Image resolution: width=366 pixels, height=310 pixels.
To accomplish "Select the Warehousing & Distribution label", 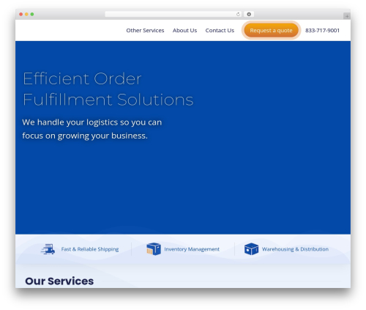I will (x=295, y=249).
